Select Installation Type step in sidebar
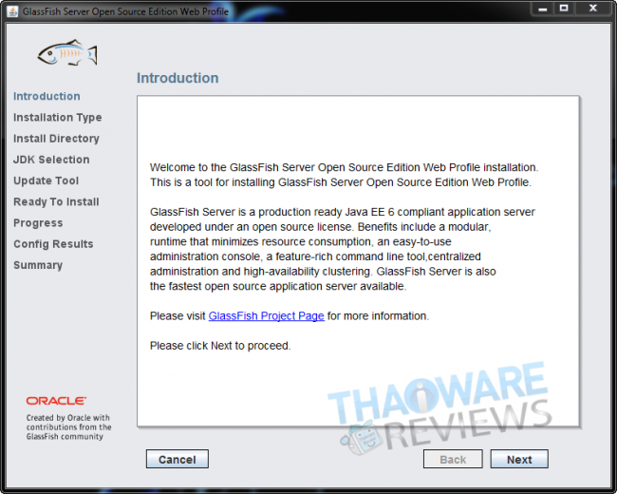This screenshot has width=617, height=494. click(x=58, y=118)
